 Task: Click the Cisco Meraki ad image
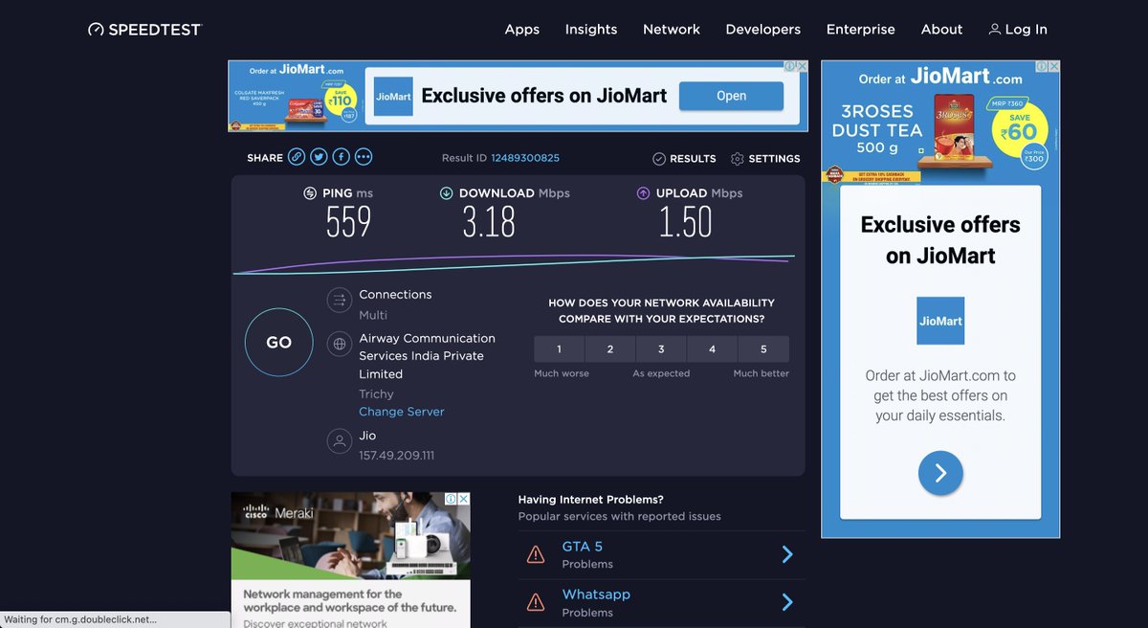[x=351, y=536]
